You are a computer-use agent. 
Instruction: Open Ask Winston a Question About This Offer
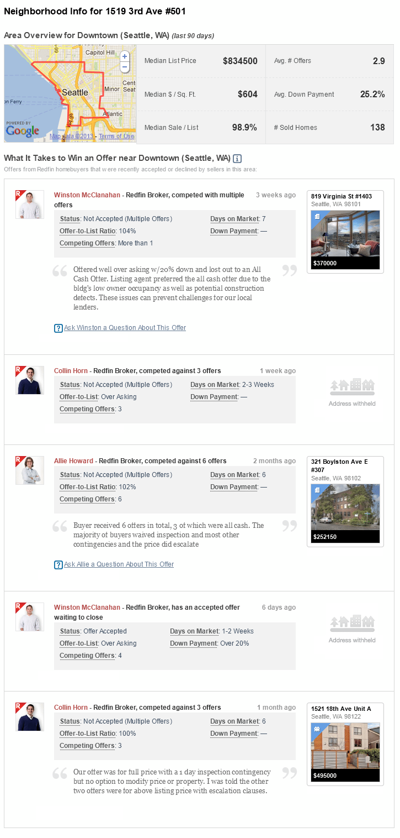click(x=125, y=328)
